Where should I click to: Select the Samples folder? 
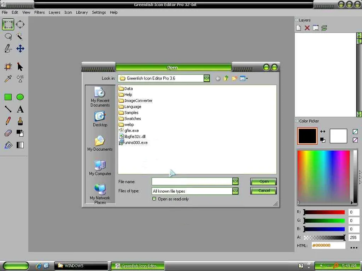click(128, 113)
